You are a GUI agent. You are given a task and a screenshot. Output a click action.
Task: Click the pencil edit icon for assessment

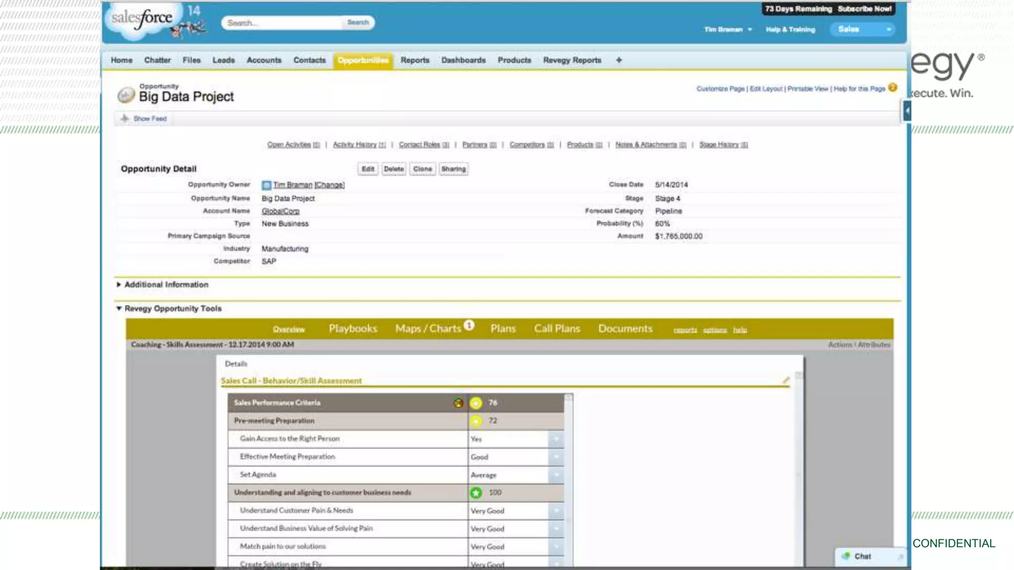point(785,380)
